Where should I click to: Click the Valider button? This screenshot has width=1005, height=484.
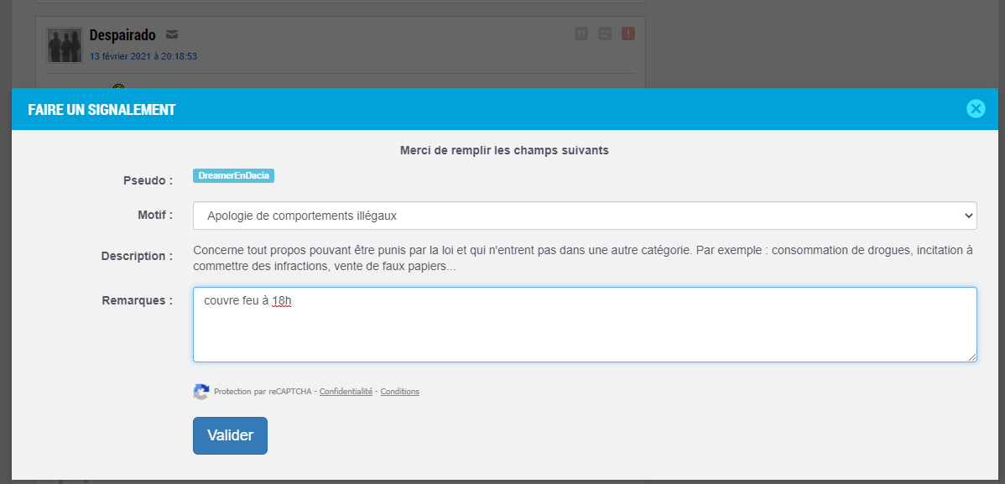[230, 436]
